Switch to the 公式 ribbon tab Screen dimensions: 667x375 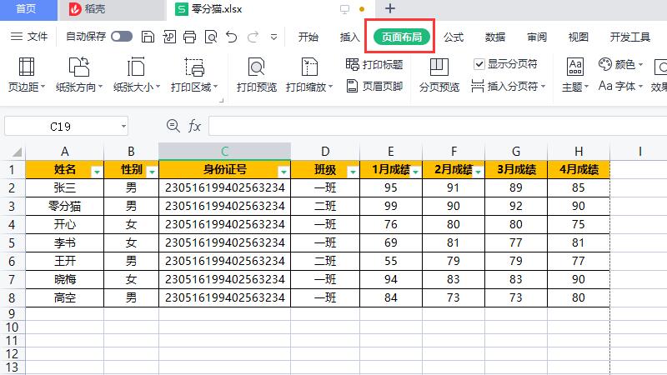click(x=454, y=37)
